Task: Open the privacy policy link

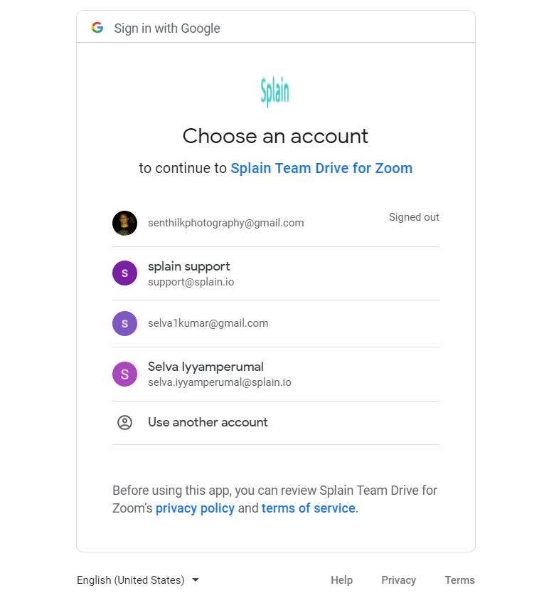Action: pos(195,508)
